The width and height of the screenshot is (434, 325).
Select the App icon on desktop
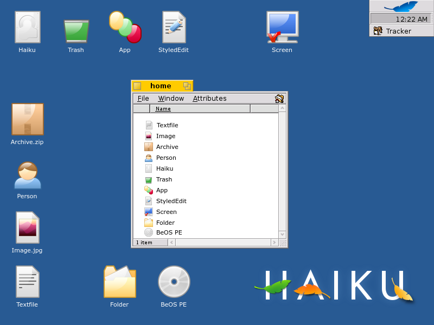pos(125,27)
